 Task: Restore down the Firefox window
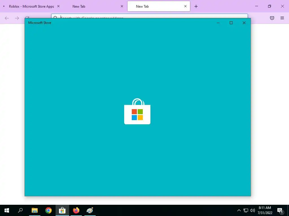270,6
